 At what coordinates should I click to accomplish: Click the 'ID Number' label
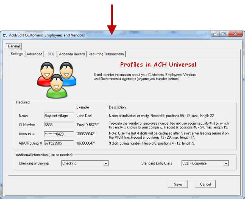pos(27,125)
